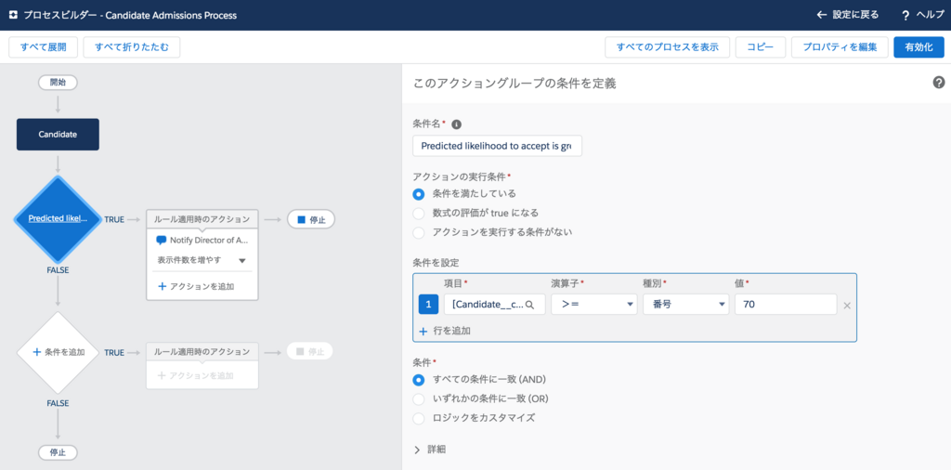Click the help question mark icon in panel

[x=938, y=83]
